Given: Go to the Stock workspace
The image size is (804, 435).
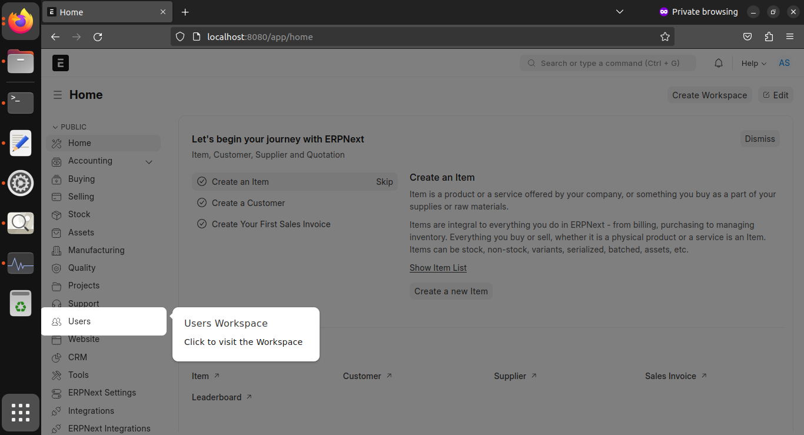Looking at the screenshot, I should pos(79,214).
